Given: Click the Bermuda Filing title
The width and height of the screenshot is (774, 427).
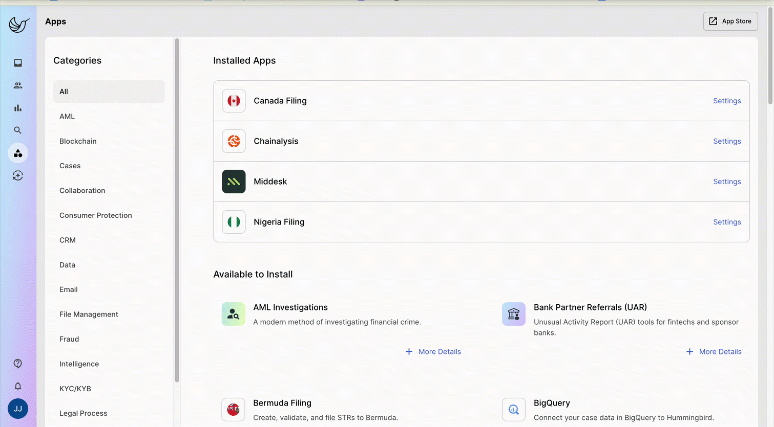Looking at the screenshot, I should 282,403.
